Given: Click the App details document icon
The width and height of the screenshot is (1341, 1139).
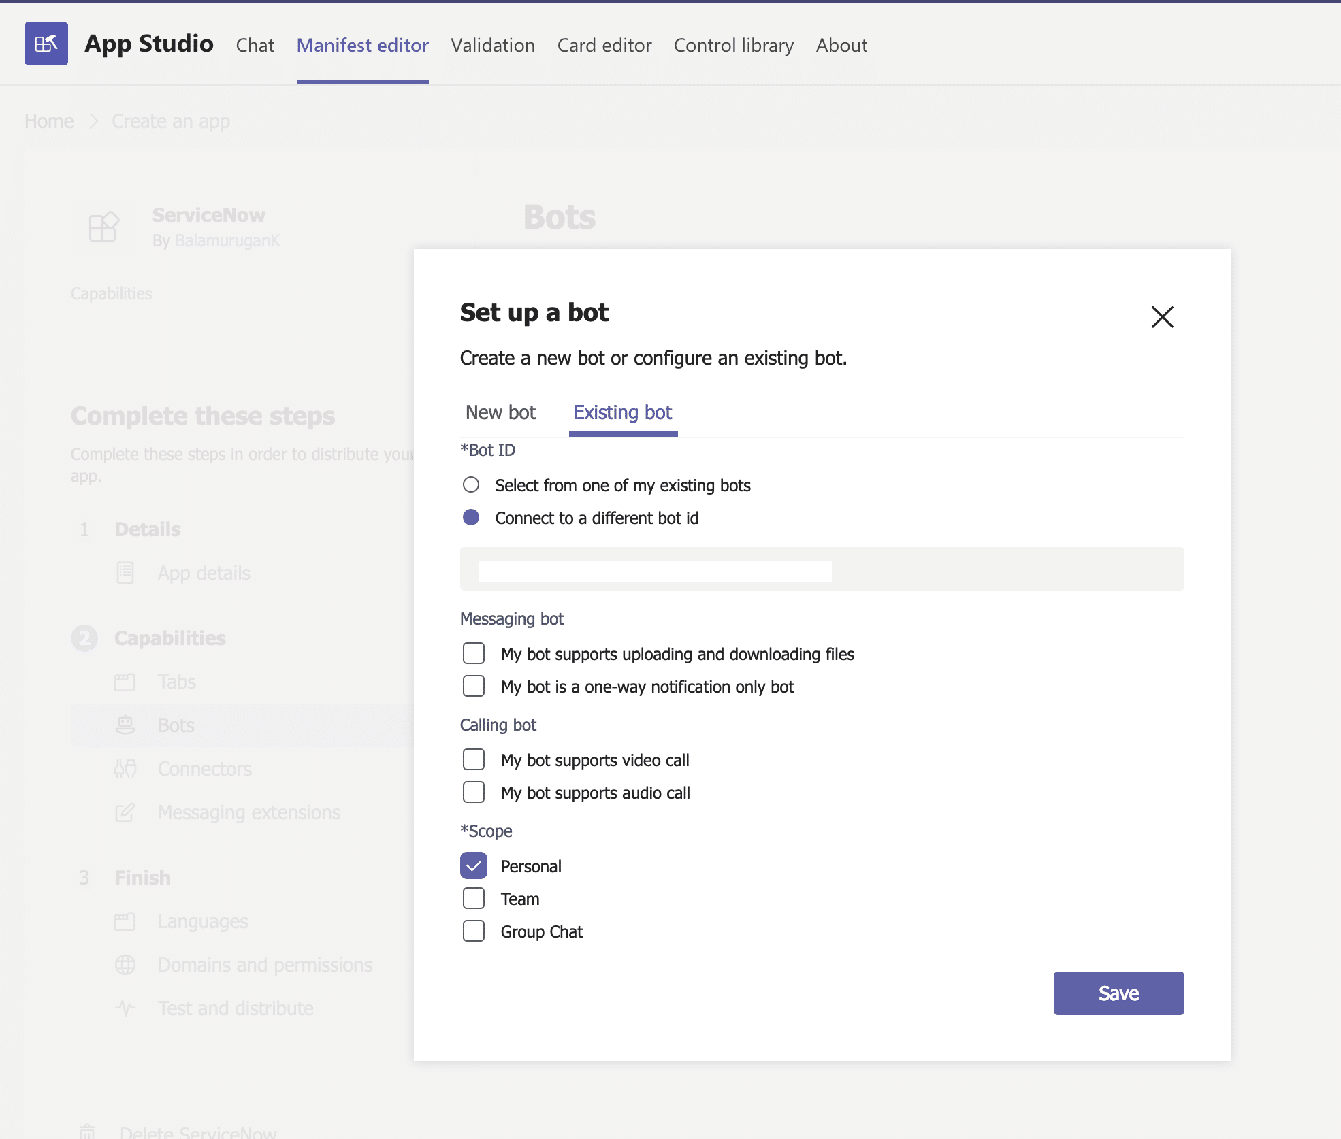Looking at the screenshot, I should click(125, 573).
